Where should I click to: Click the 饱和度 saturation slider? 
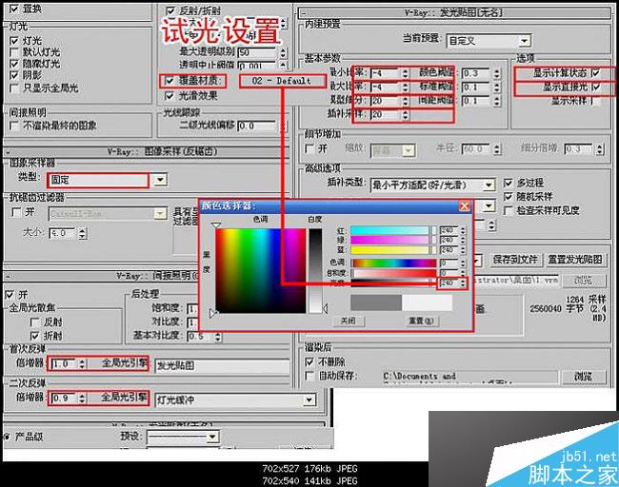tap(394, 273)
